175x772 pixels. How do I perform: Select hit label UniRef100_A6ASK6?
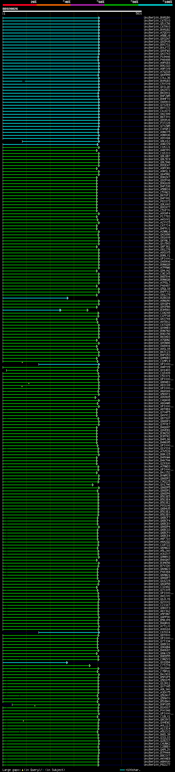157,391
